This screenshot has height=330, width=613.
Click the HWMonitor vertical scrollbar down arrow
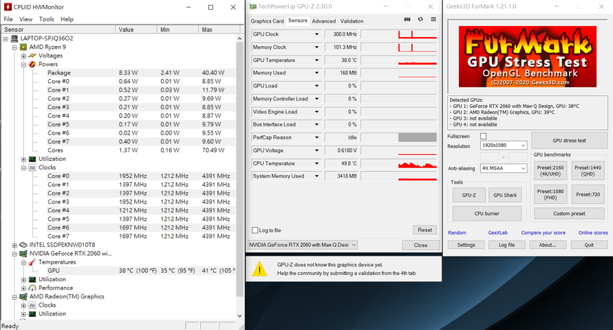(239, 316)
